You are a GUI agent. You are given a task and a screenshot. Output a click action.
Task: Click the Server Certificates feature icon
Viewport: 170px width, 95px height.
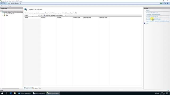click(26, 9)
